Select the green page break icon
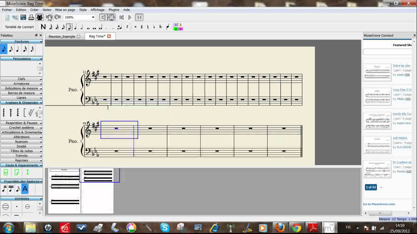Image resolution: width=417 pixels, height=234 pixels. pyautogui.click(x=17, y=173)
